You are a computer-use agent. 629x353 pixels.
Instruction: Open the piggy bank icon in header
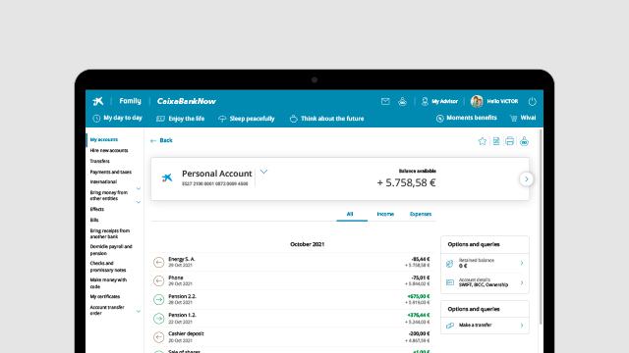click(x=402, y=101)
